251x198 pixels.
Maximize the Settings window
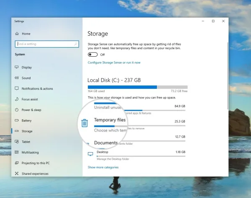tap(213, 21)
